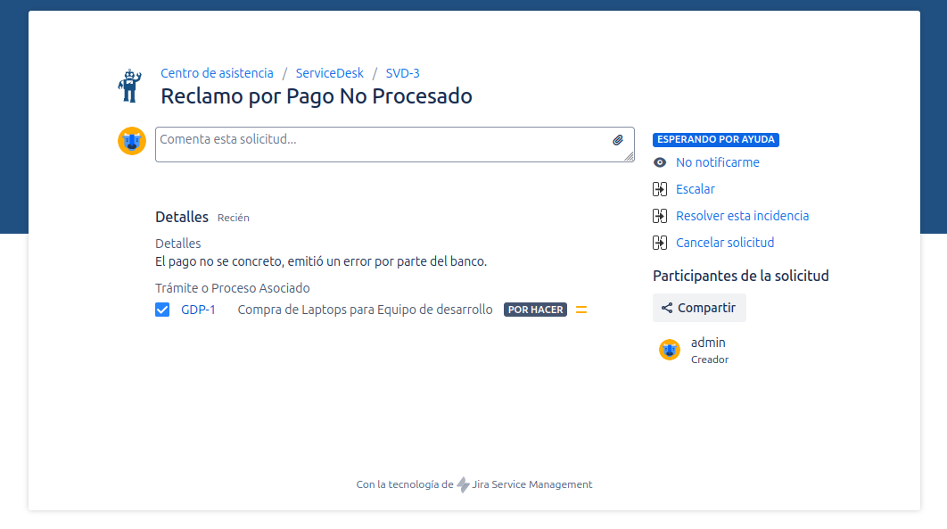Image resolution: width=947 pixels, height=529 pixels.
Task: Click the workflow icon next to Escalar
Action: [x=660, y=189]
